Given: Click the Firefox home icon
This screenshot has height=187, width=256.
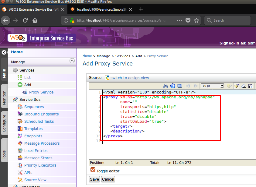Looking at the screenshot, I should coord(35,20).
